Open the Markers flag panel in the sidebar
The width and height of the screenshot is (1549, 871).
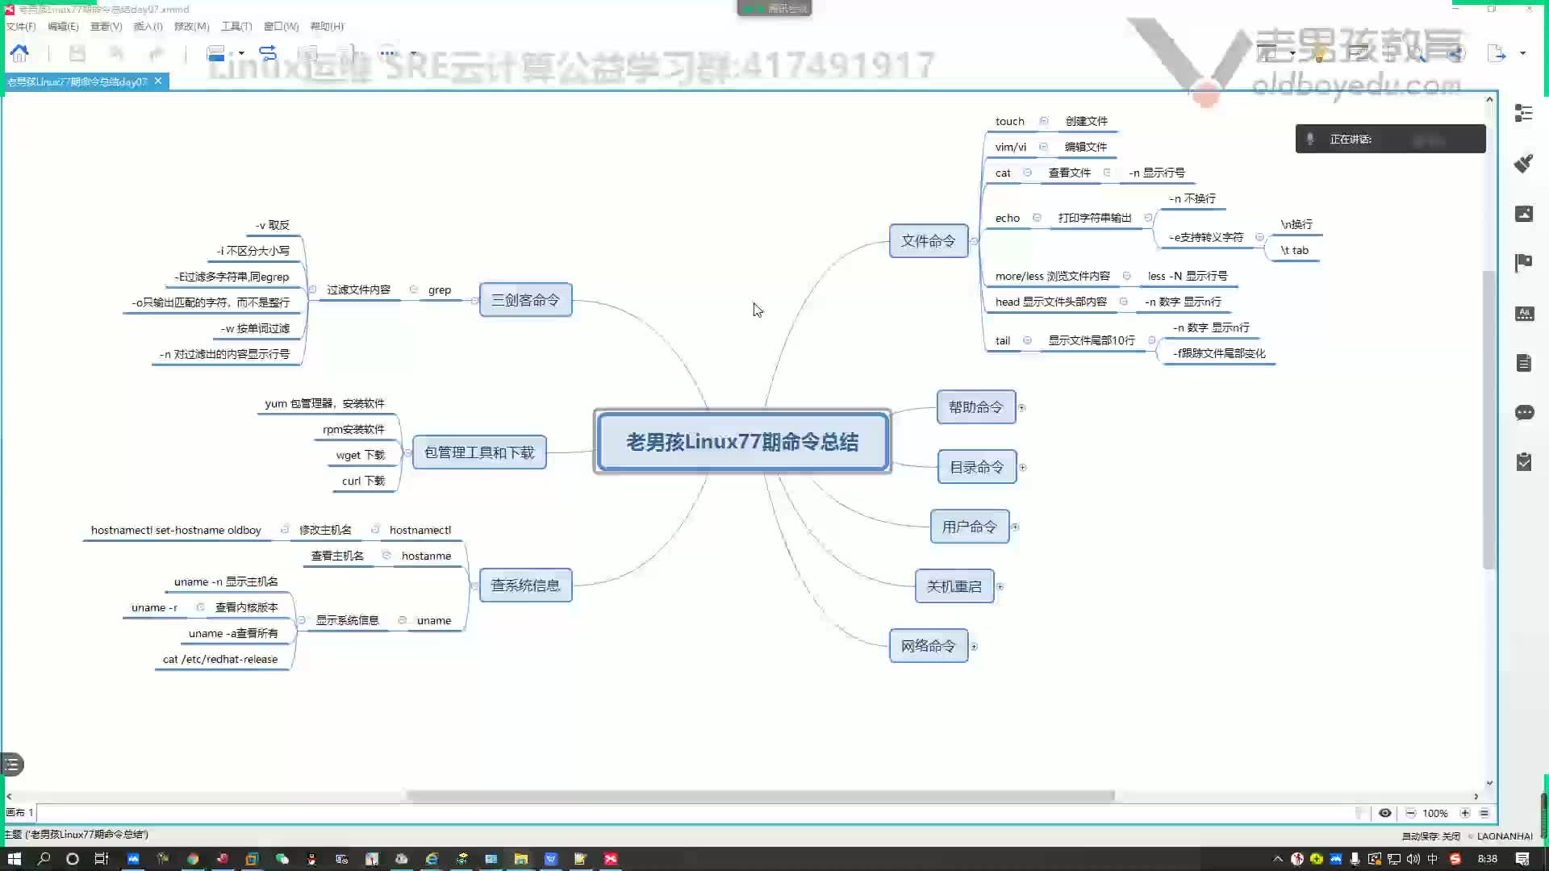[x=1523, y=263]
